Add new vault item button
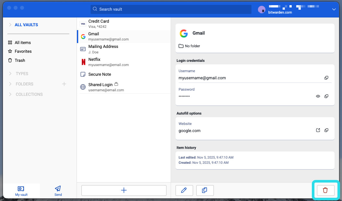The image size is (342, 201). (x=124, y=190)
